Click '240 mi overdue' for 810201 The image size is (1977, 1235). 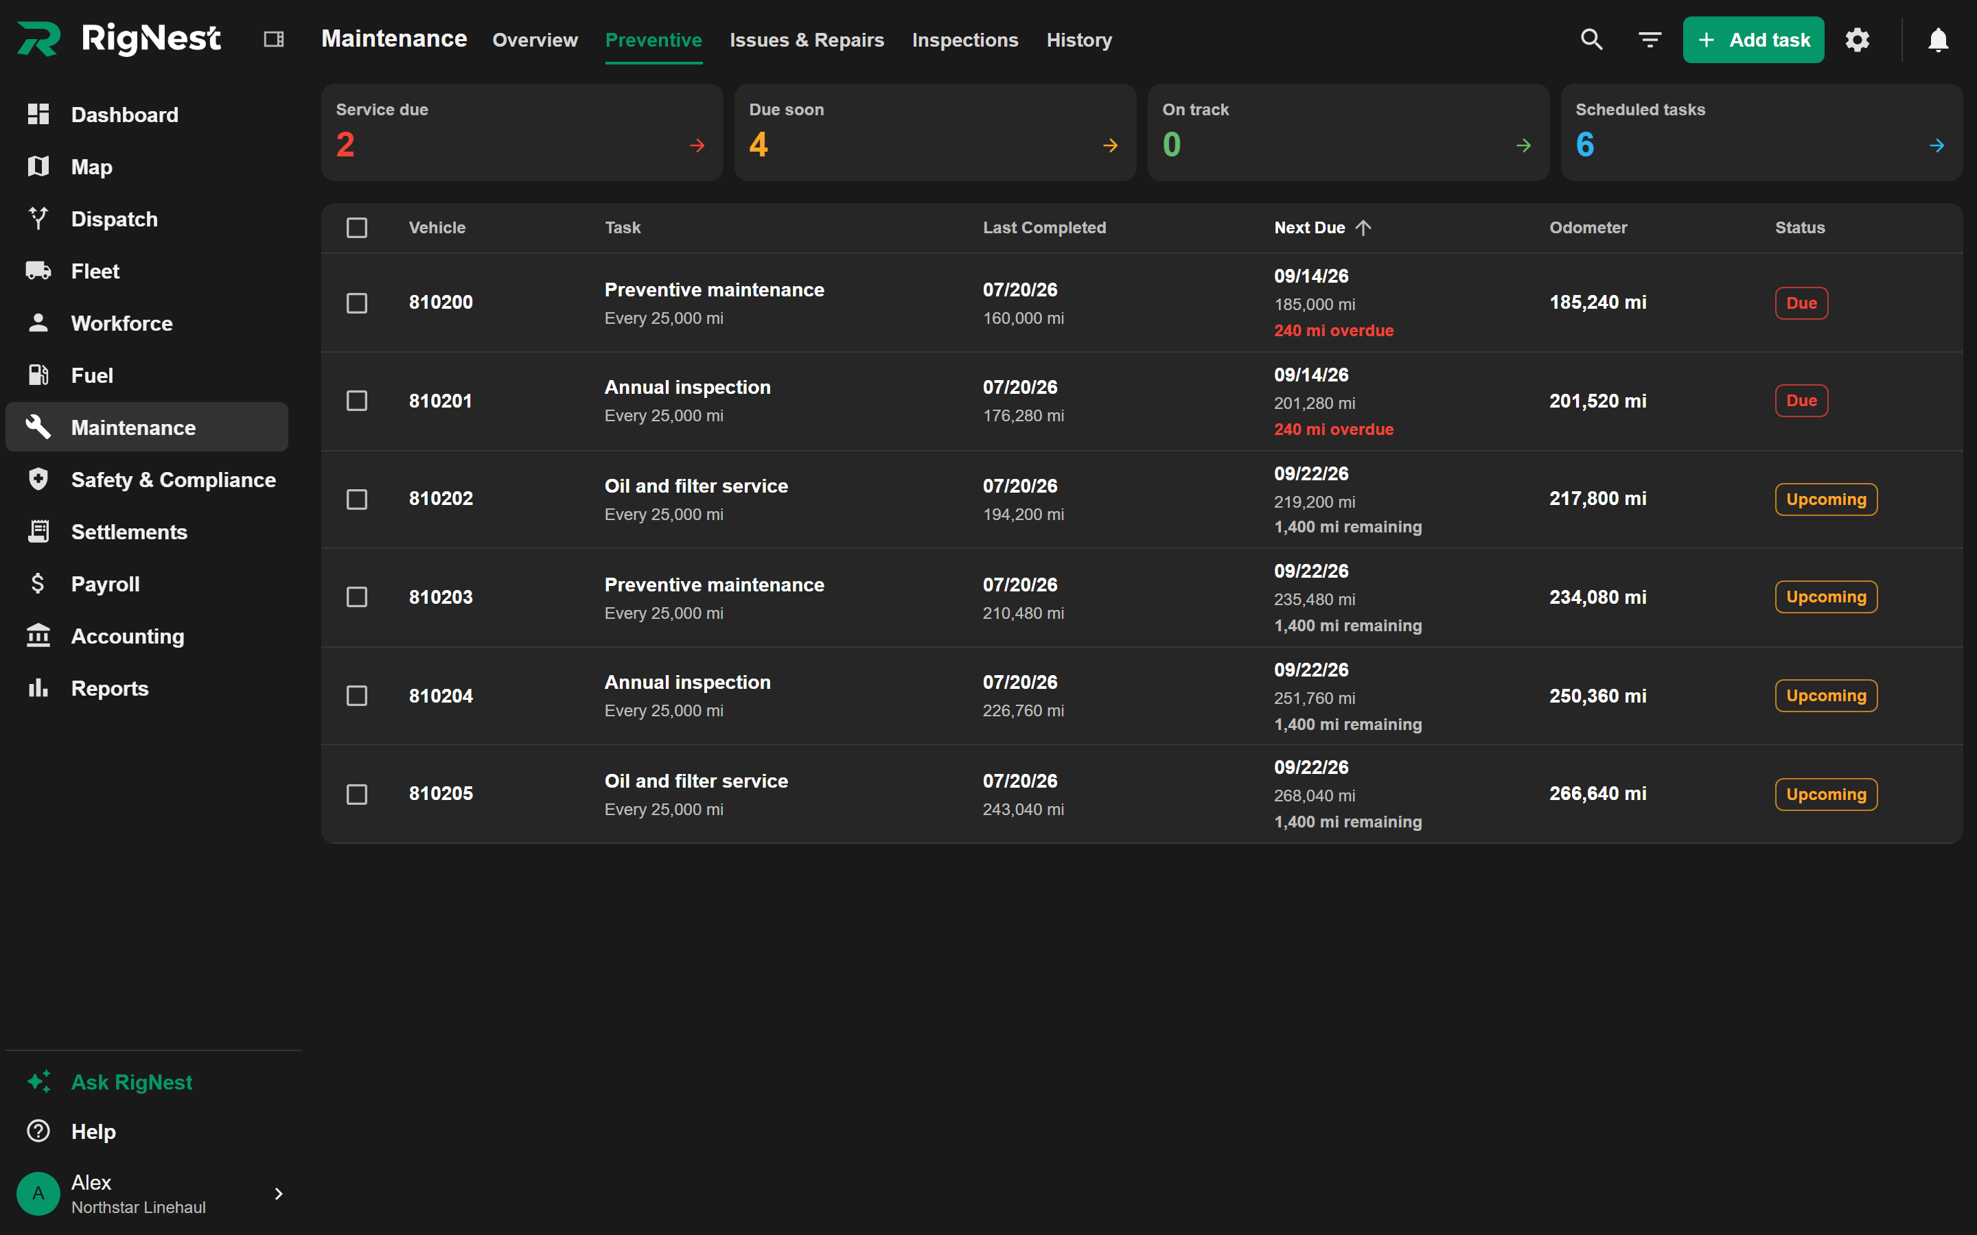1333,429
